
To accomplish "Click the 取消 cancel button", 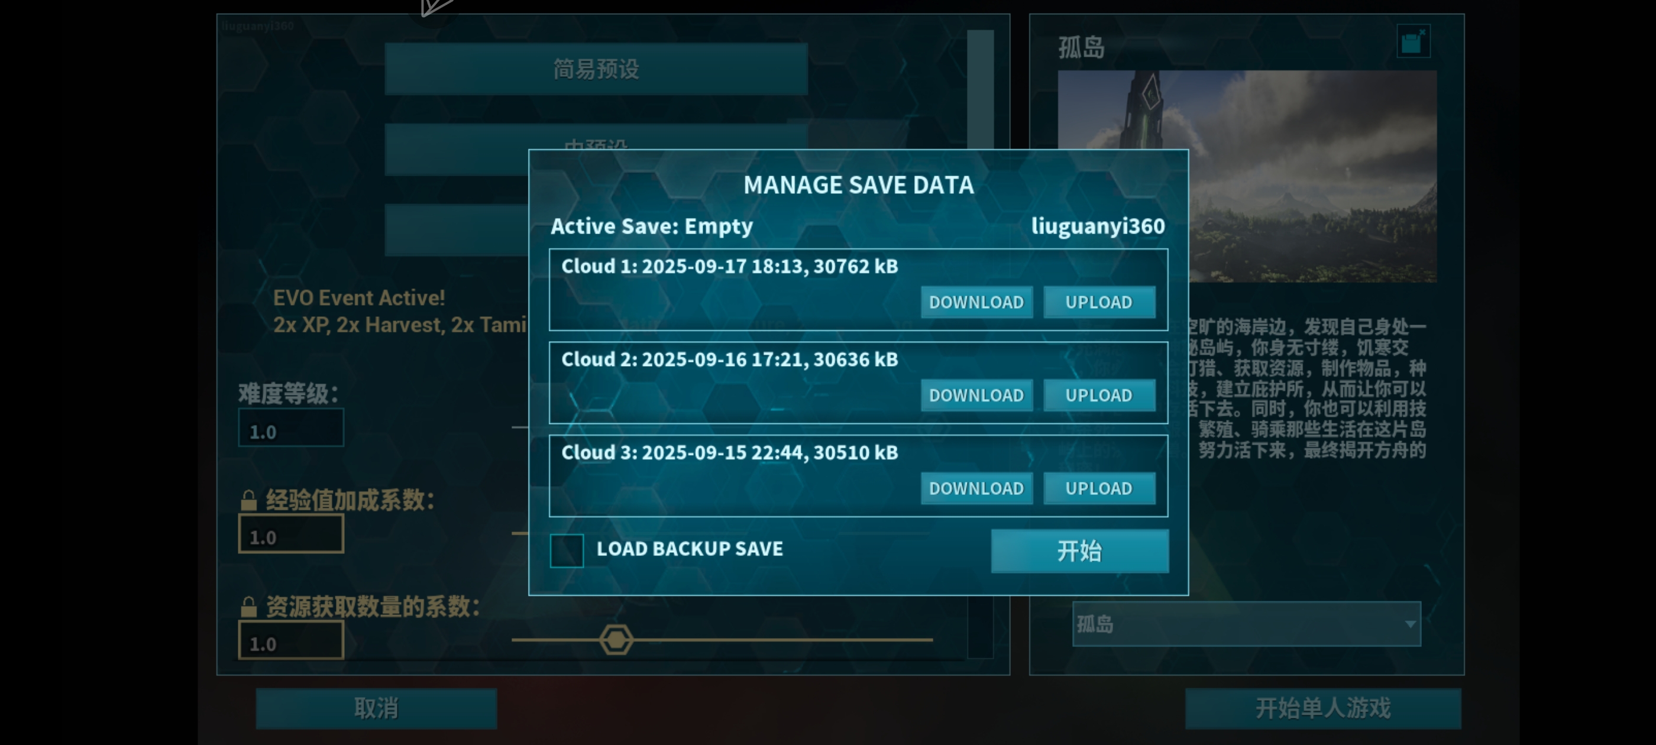I will [x=376, y=708].
